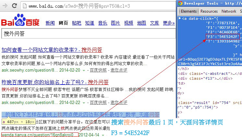Open the 地图 category link

coord(141,23)
